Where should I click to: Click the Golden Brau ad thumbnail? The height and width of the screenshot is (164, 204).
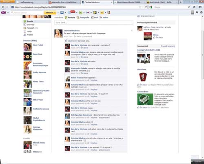coord(145,99)
